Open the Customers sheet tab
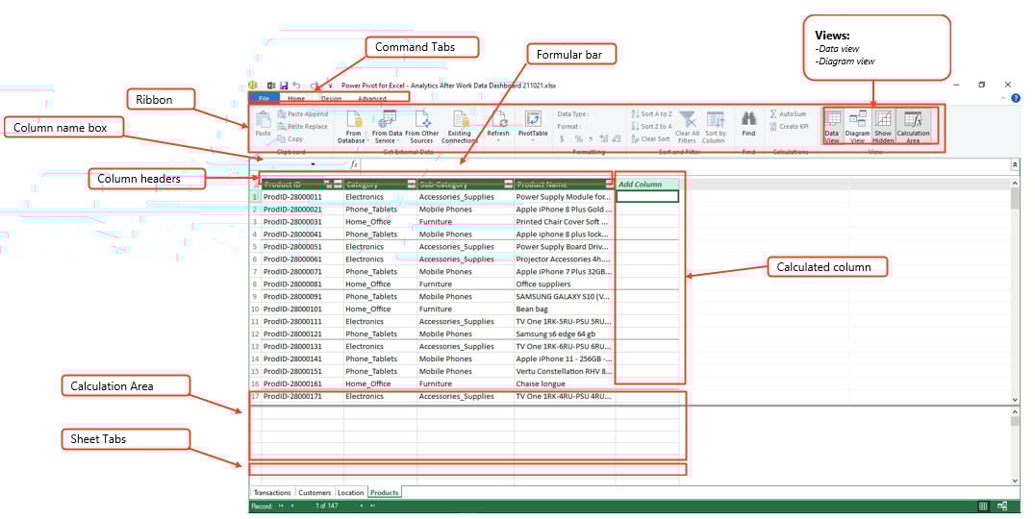This screenshot has height=519, width=1035. pos(315,493)
